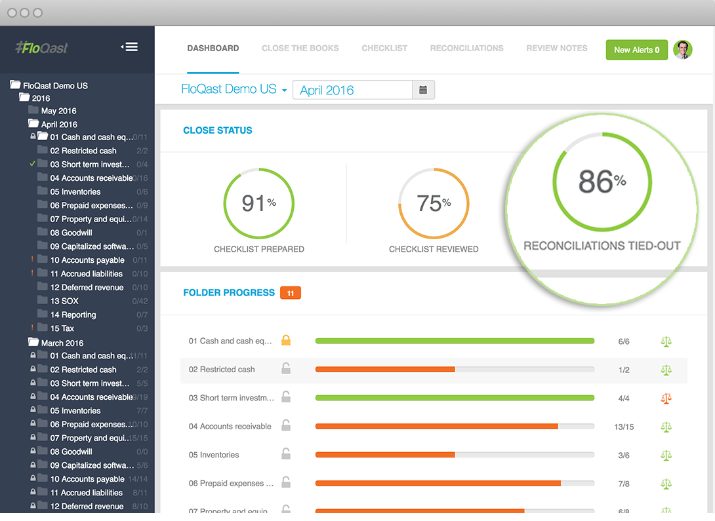Screen dimensions: 715x521
Task: Collapse the March 2016 folder in sidebar
Action: [x=33, y=343]
